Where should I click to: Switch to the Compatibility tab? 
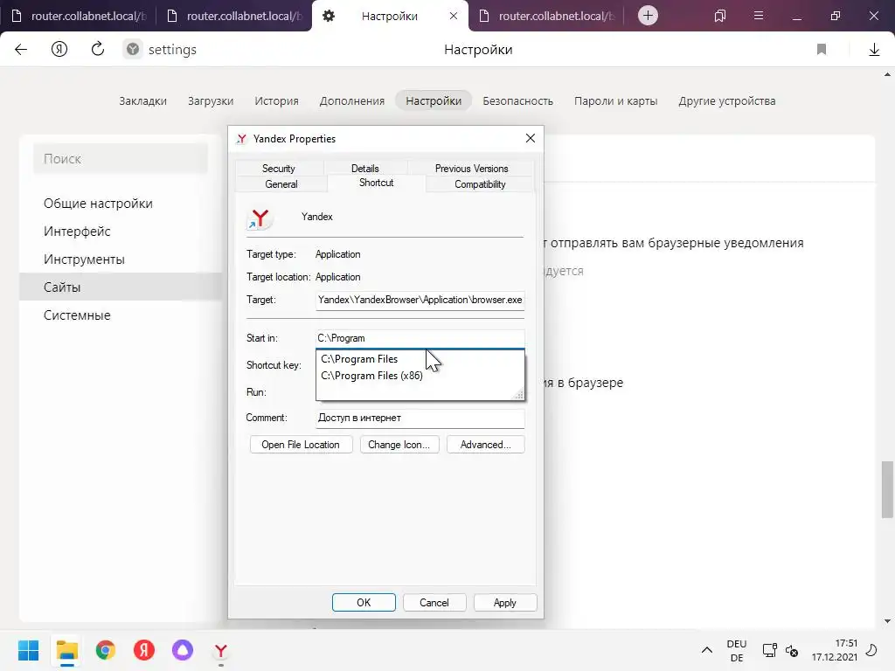480,184
